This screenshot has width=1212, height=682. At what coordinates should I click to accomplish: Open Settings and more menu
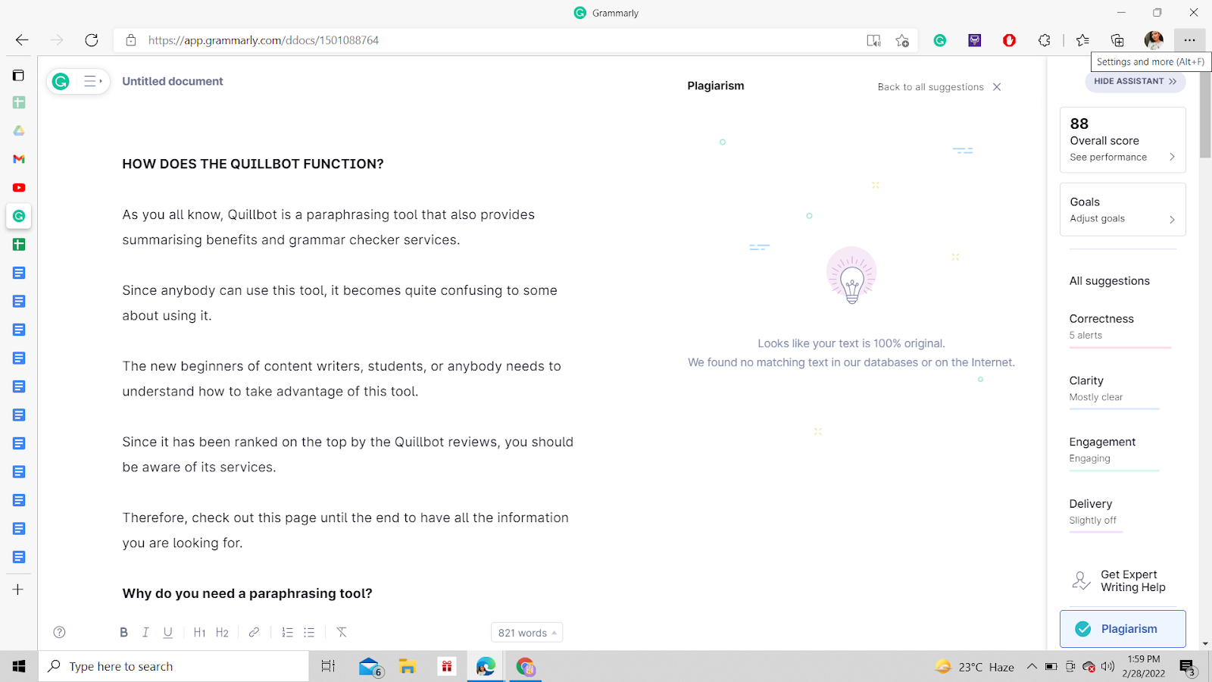click(1189, 40)
